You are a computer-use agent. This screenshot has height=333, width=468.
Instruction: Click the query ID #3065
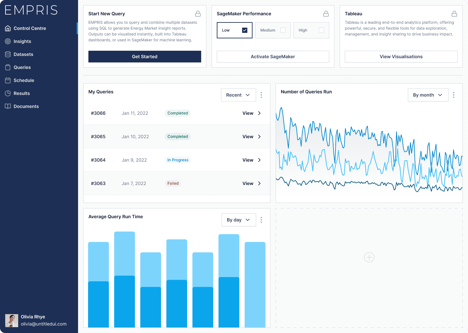98,137
